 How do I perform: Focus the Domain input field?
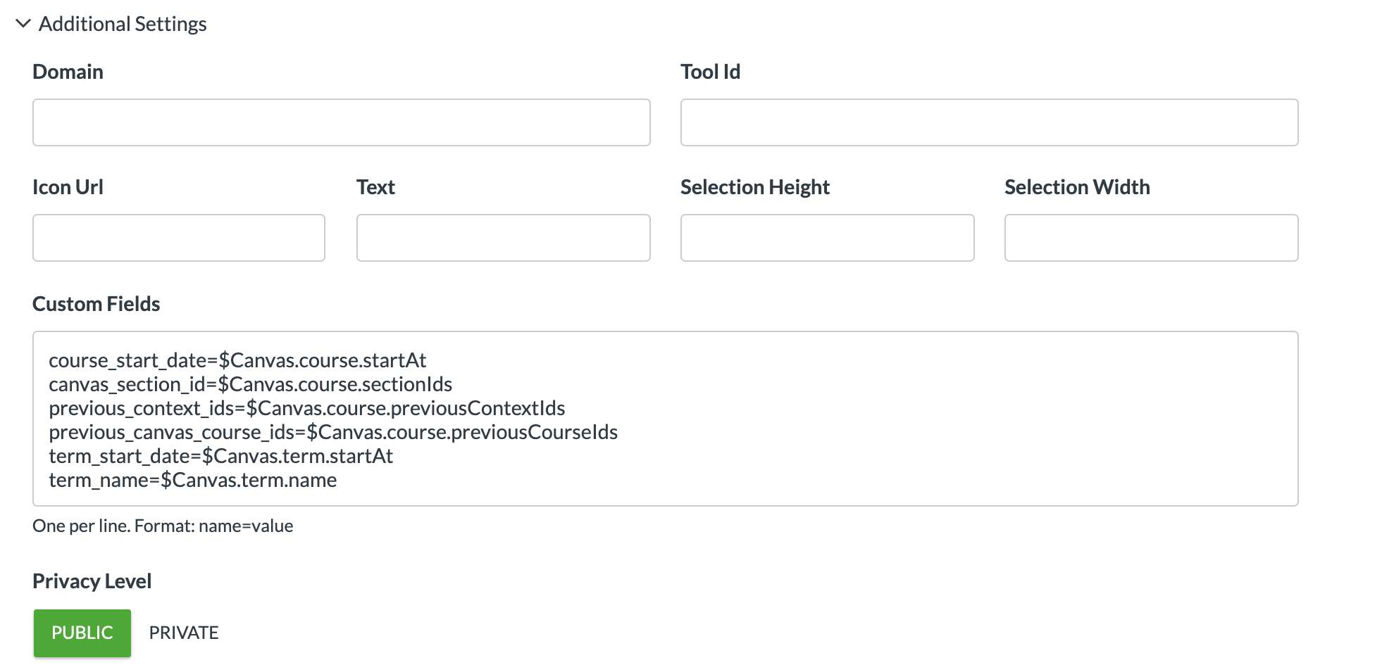pyautogui.click(x=341, y=122)
